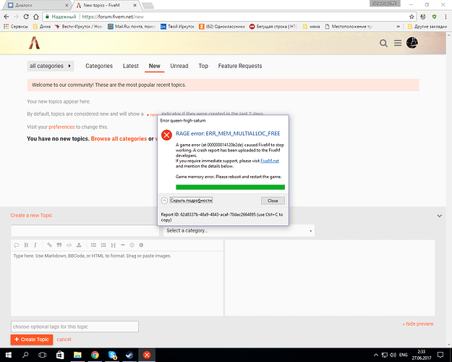Open the preferences link
The height and width of the screenshot is (362, 452).
(61, 127)
